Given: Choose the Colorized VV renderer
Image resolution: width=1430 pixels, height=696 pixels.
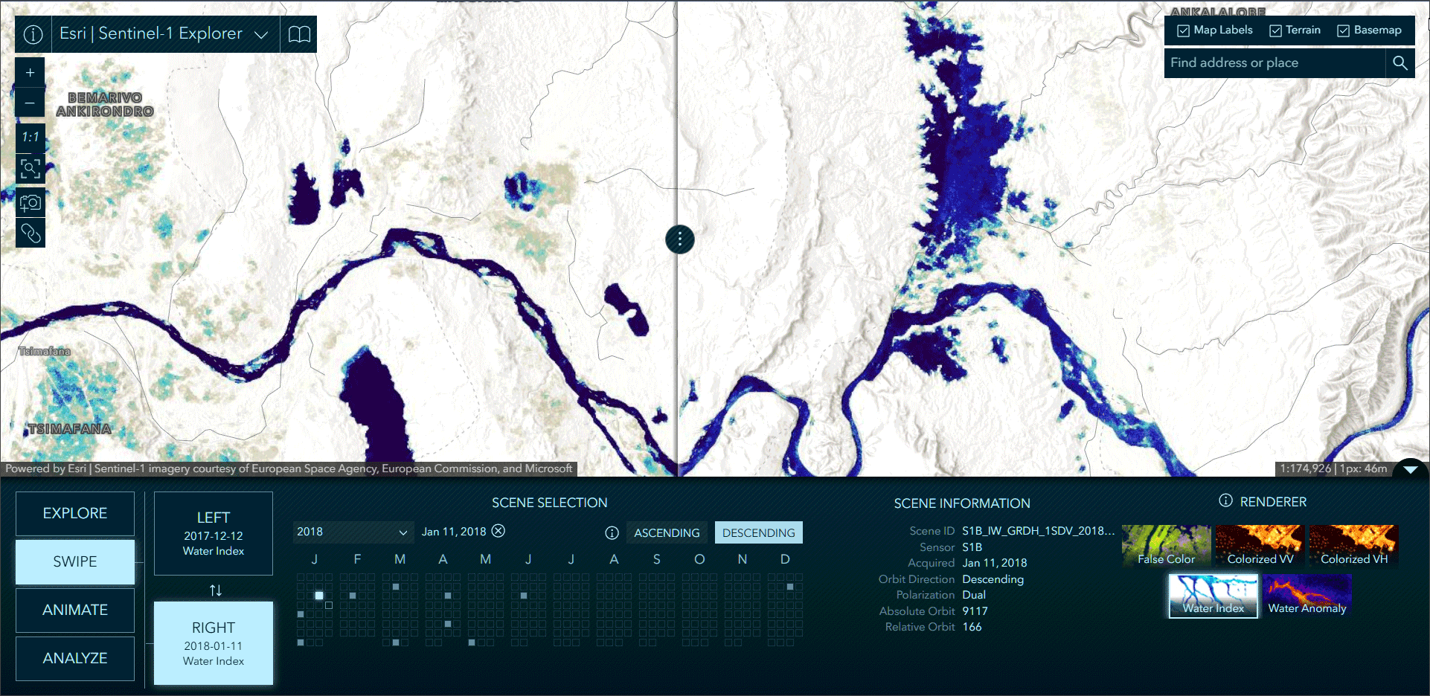Looking at the screenshot, I should coord(1260,545).
